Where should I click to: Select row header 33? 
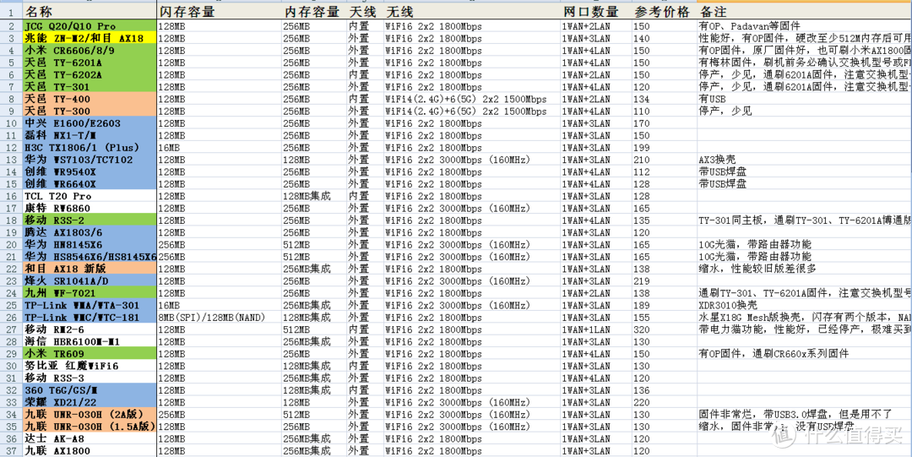11,402
